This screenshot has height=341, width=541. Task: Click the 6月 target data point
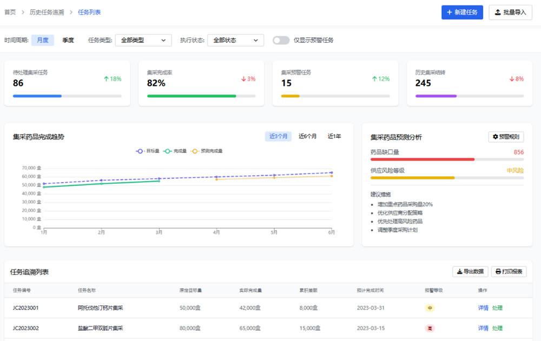pos(332,172)
